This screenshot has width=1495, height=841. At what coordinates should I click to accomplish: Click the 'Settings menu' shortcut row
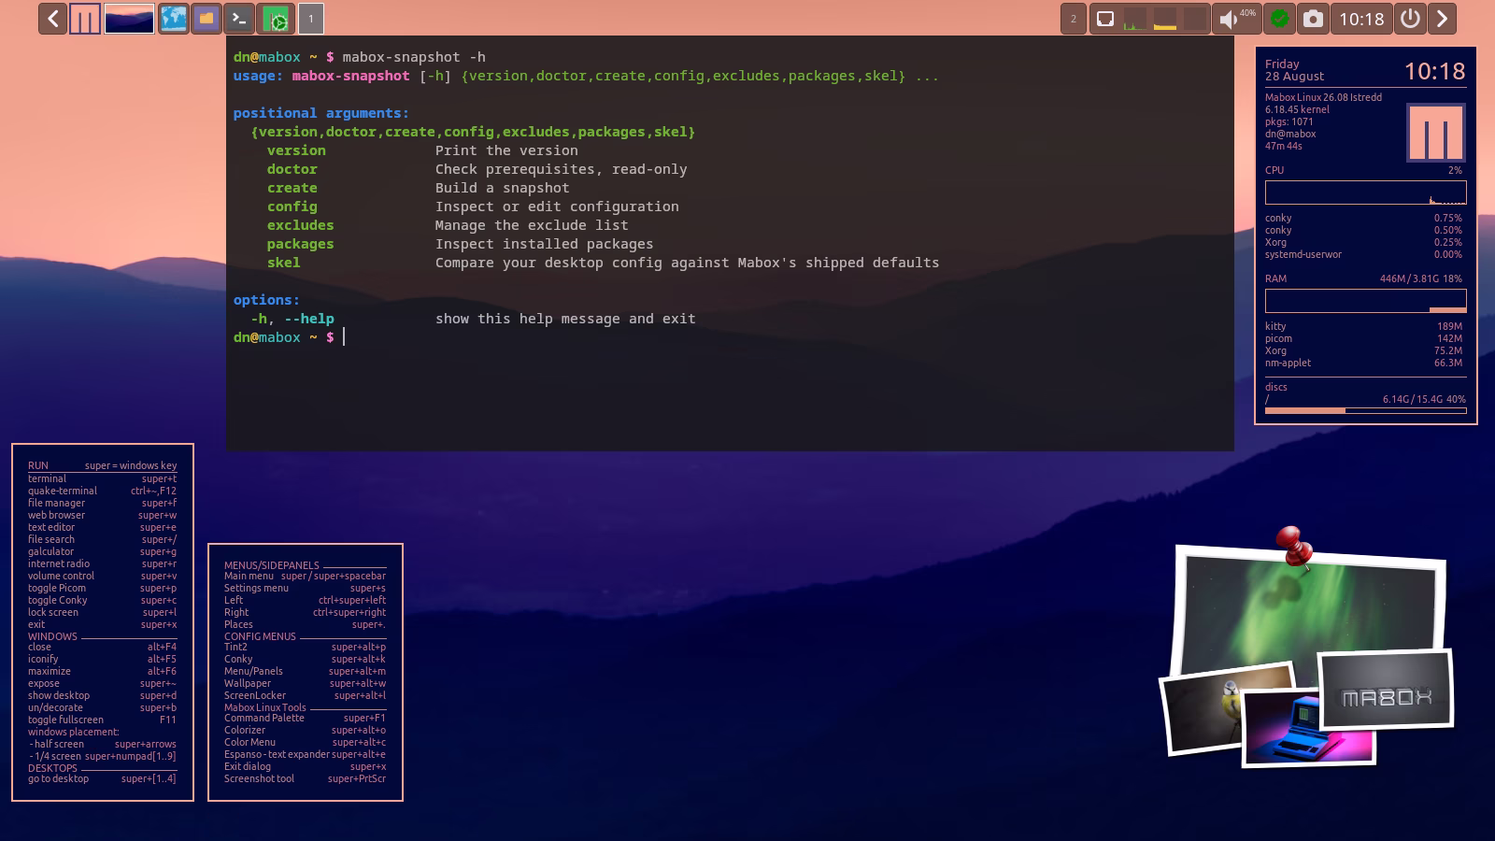pyautogui.click(x=305, y=588)
